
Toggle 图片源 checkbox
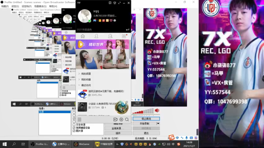[x=74, y=131]
